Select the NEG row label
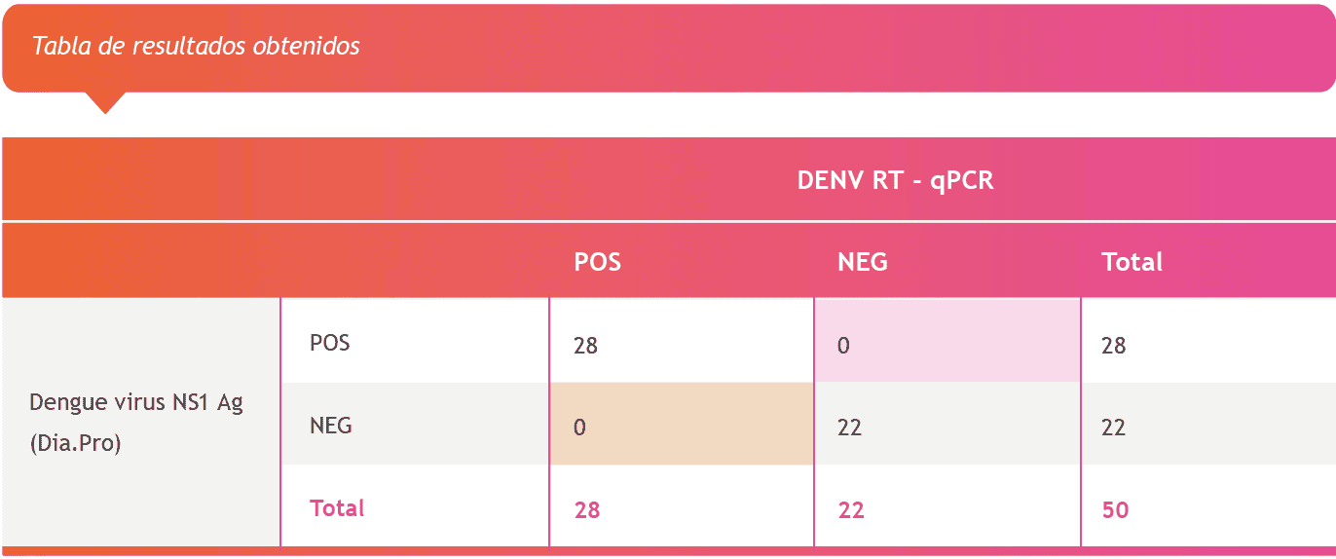The width and height of the screenshot is (1336, 559). click(x=330, y=426)
